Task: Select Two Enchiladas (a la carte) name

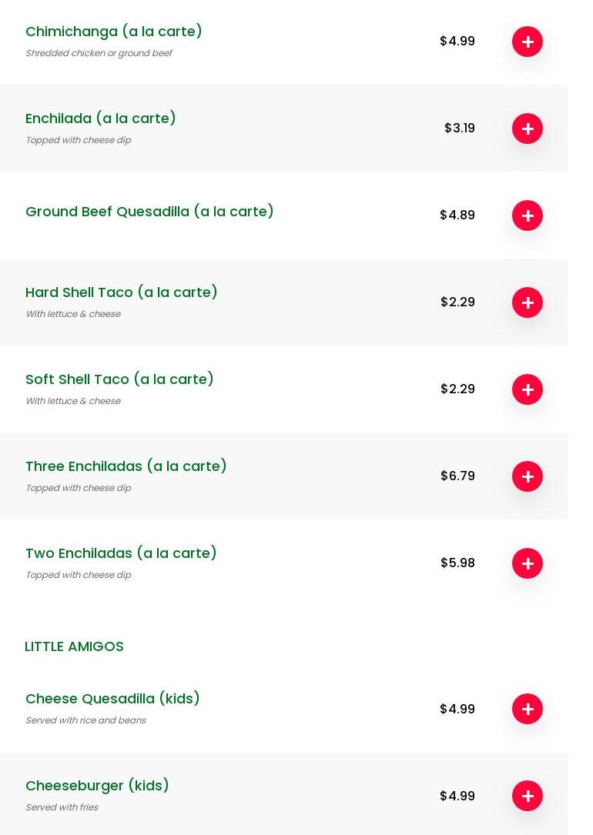Action: click(x=121, y=553)
